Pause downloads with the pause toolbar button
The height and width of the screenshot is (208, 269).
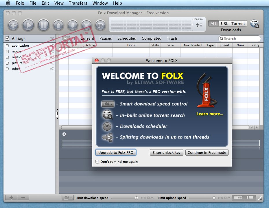coord(43,25)
